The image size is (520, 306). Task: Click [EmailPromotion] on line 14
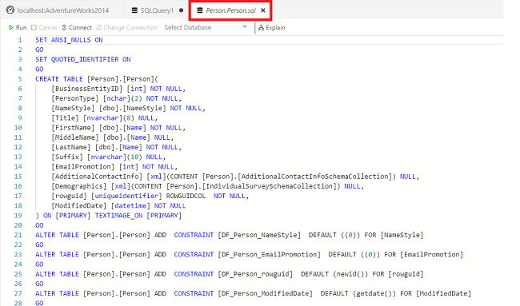pos(82,166)
